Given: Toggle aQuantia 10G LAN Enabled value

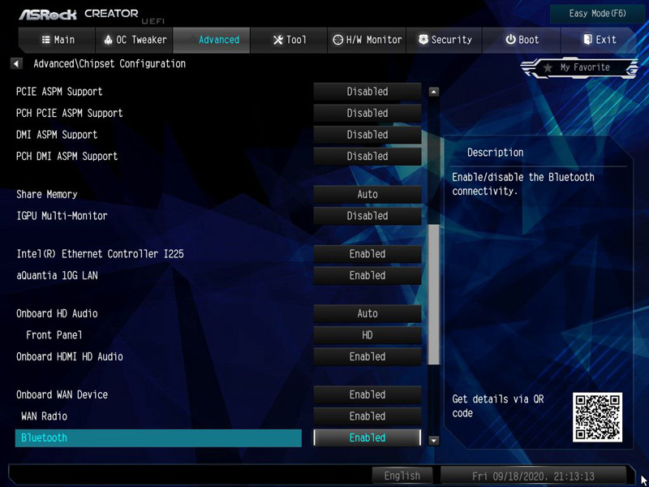Looking at the screenshot, I should 367,275.
